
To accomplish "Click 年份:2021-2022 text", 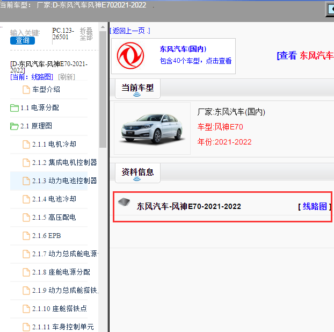I will [x=224, y=142].
